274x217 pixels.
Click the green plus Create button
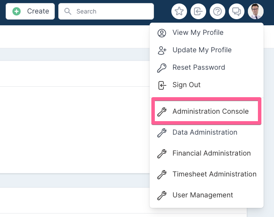click(30, 11)
